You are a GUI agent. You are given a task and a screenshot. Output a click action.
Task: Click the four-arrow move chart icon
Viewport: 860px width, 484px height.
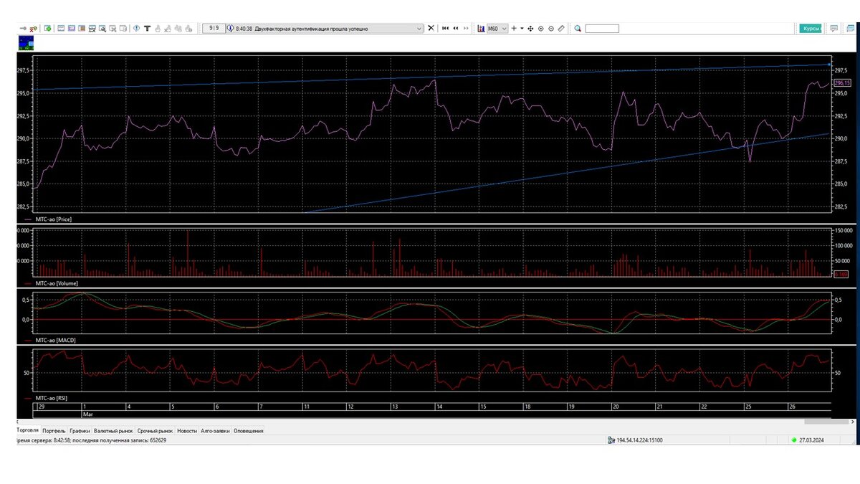530,29
